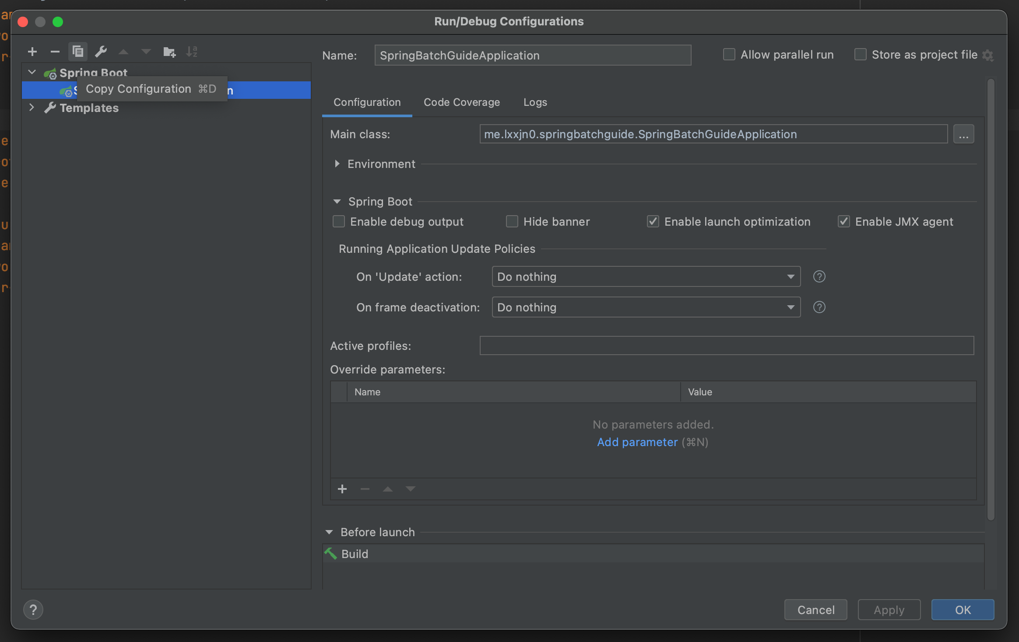Expand the Environment section
The image size is (1019, 642).
coord(337,164)
